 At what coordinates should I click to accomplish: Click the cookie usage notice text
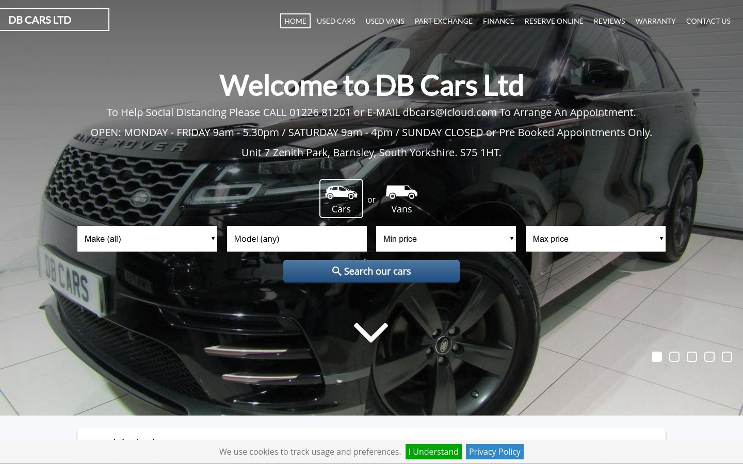point(310,452)
